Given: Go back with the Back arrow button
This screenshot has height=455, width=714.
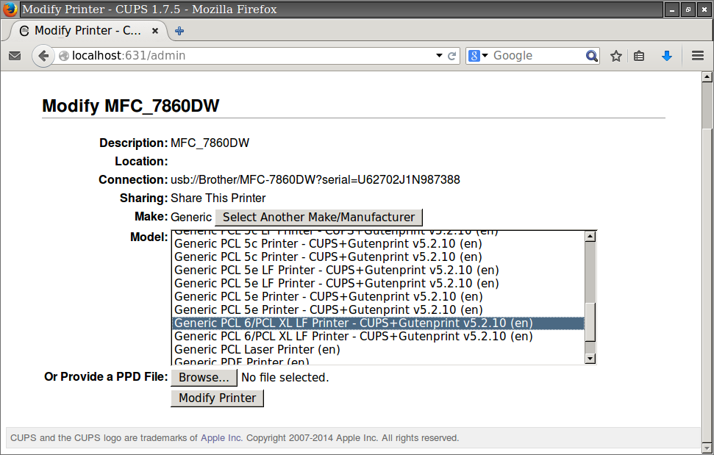Looking at the screenshot, I should [x=43, y=56].
